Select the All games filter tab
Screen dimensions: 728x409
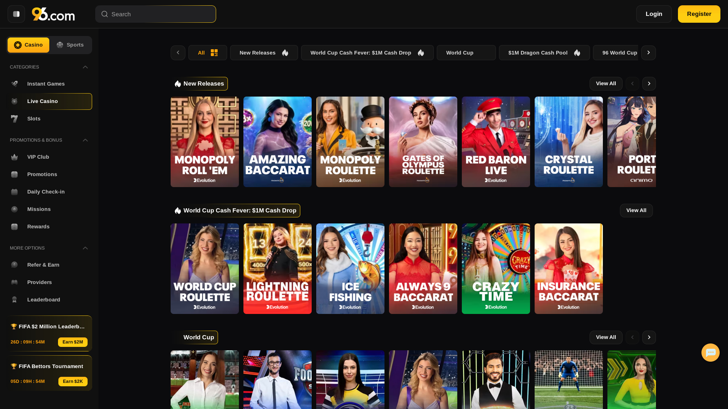(208, 53)
